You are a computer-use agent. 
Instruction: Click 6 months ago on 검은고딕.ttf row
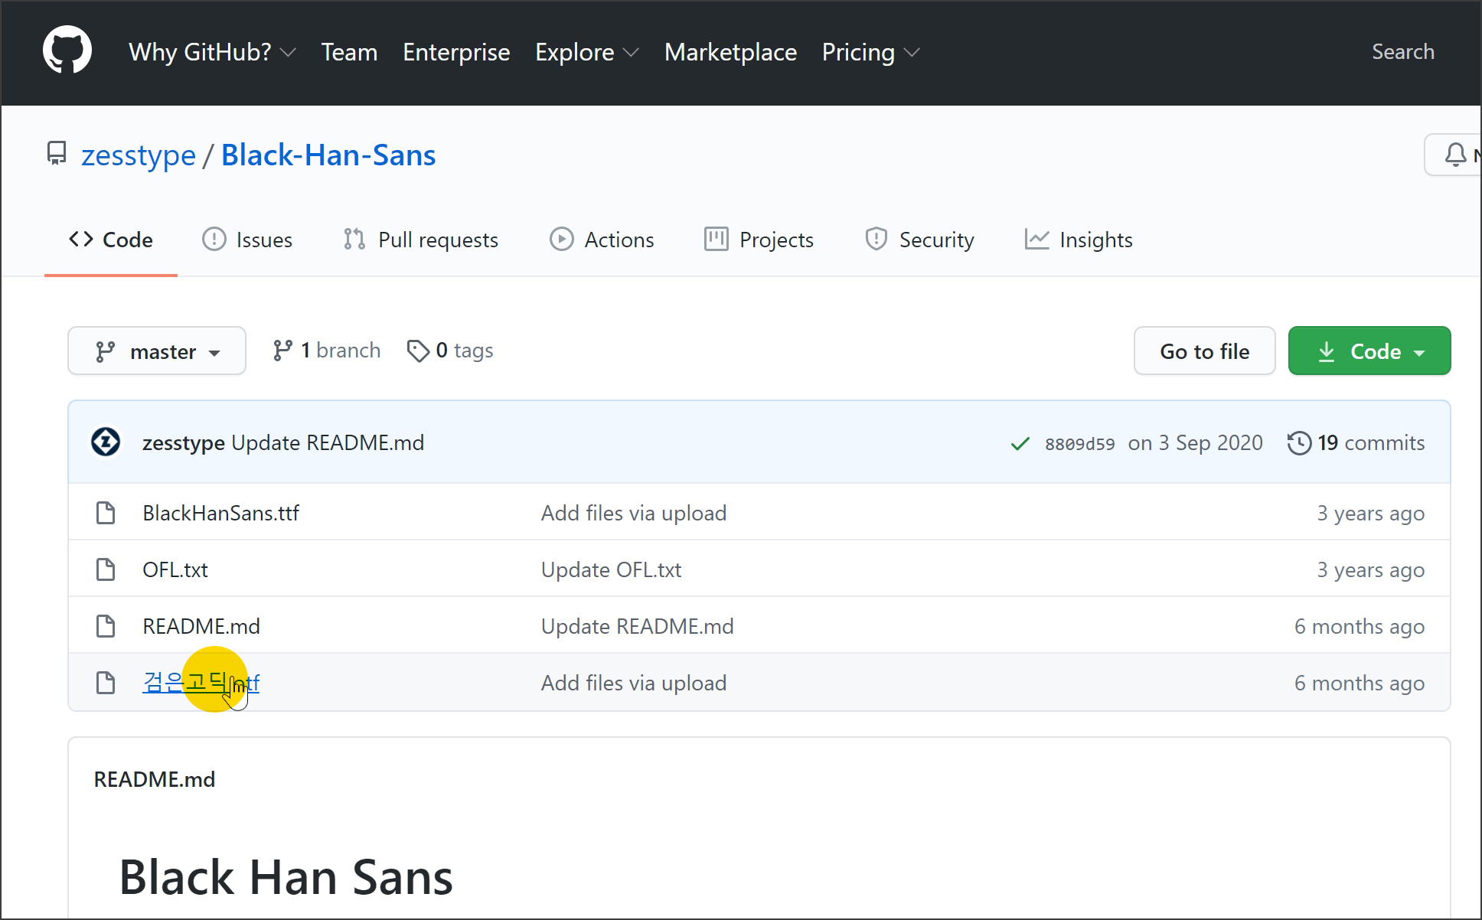1360,683
